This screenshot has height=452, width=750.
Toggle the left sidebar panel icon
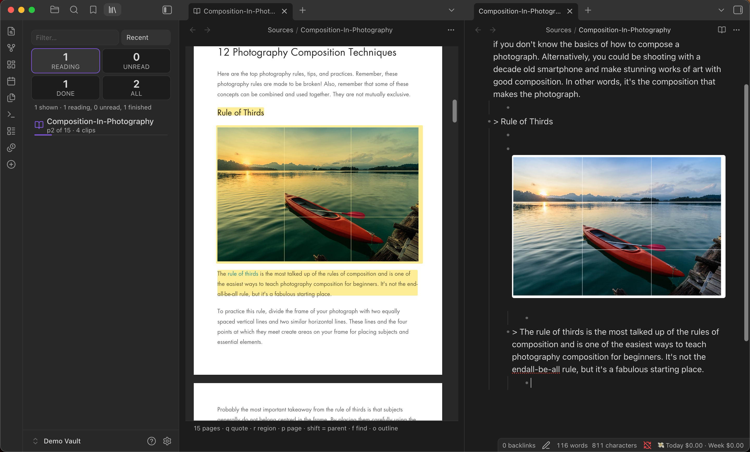[167, 10]
